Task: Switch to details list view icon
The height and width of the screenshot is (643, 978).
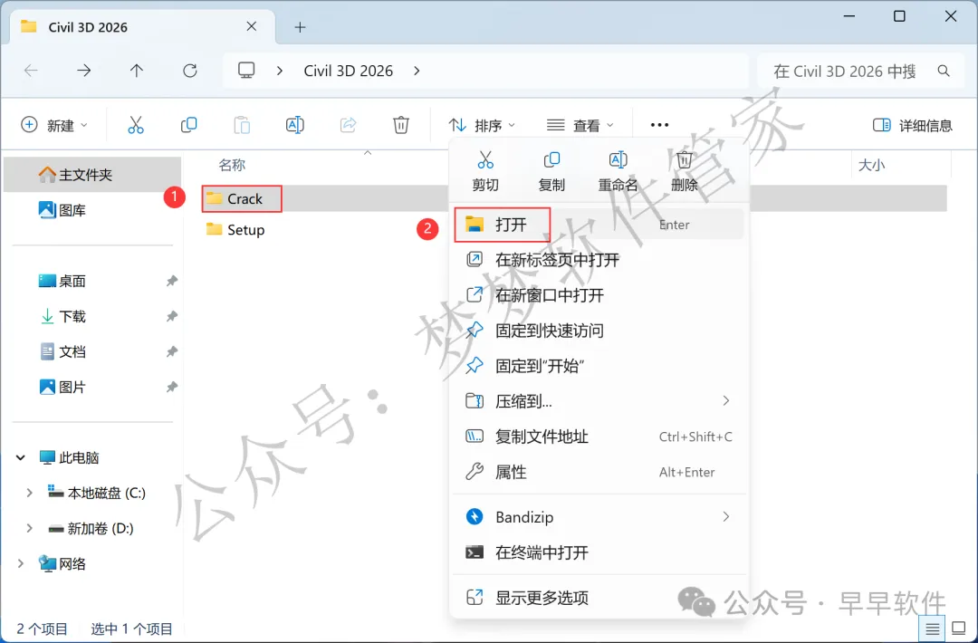Action: coord(933,629)
